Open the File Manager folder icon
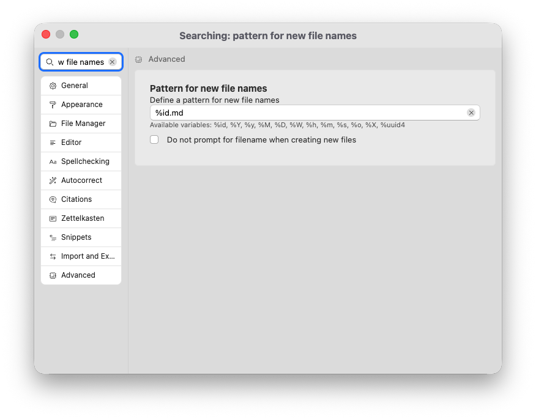 (53, 123)
